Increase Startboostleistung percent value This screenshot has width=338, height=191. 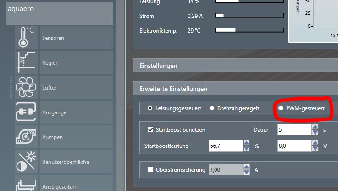pyautogui.click(x=246, y=143)
